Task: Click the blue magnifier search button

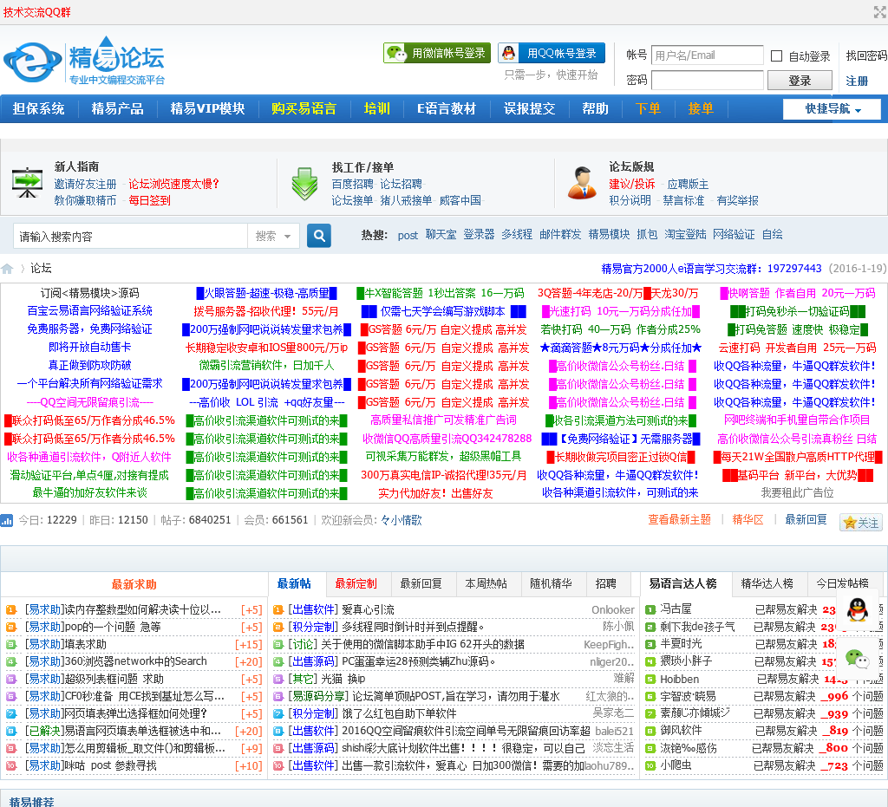Action: [319, 236]
